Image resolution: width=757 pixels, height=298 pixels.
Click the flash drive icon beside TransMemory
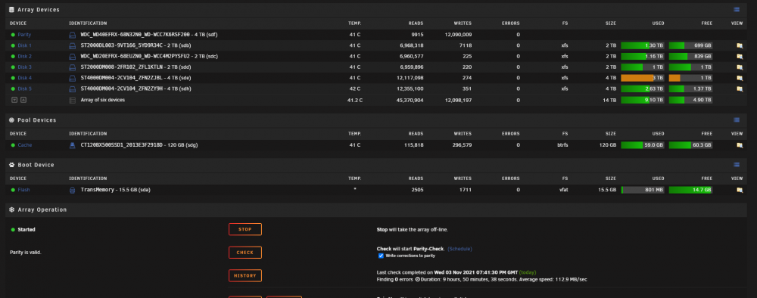[73, 190]
